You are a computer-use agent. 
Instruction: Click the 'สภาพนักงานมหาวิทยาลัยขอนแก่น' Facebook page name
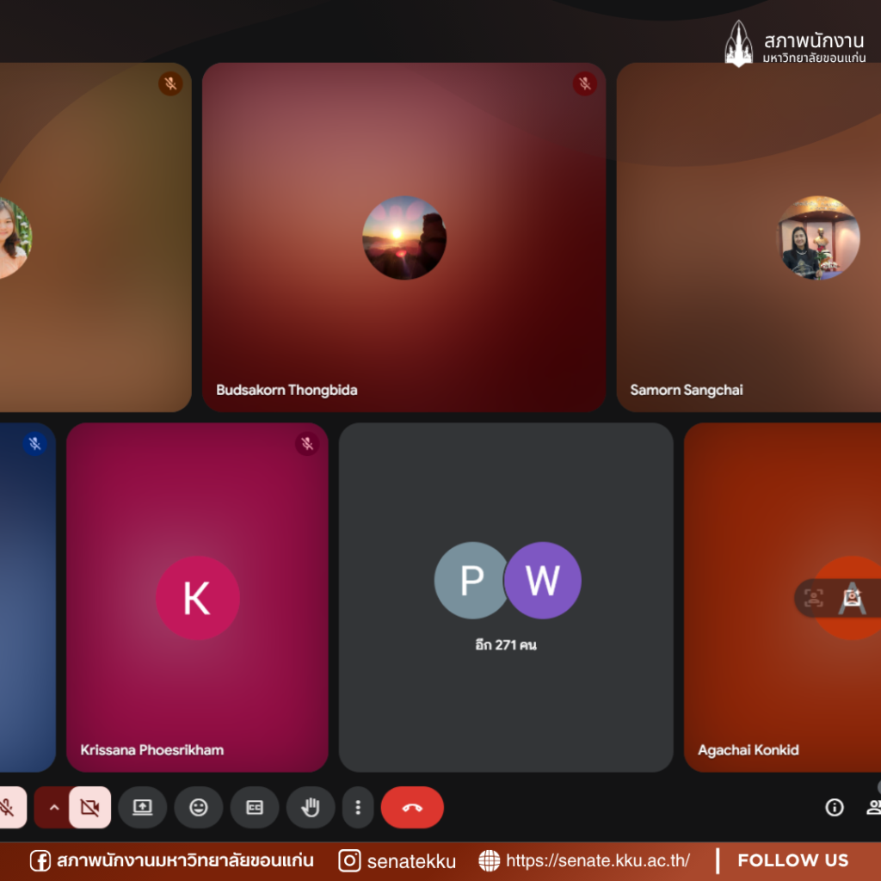click(186, 860)
